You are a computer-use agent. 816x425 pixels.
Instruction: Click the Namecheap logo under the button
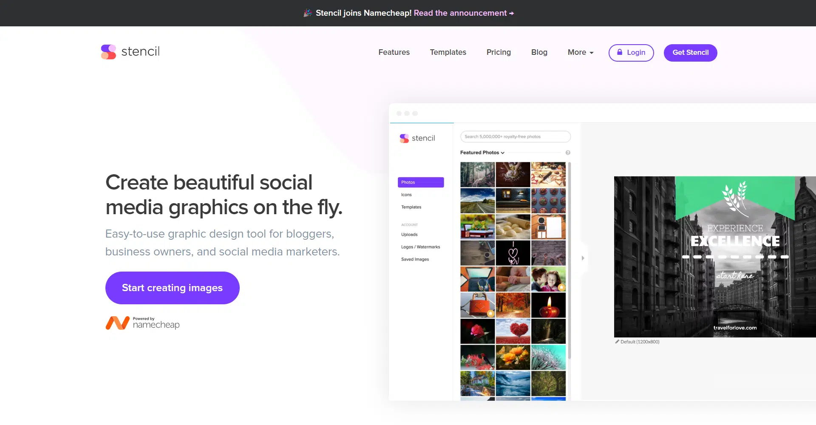click(x=143, y=323)
